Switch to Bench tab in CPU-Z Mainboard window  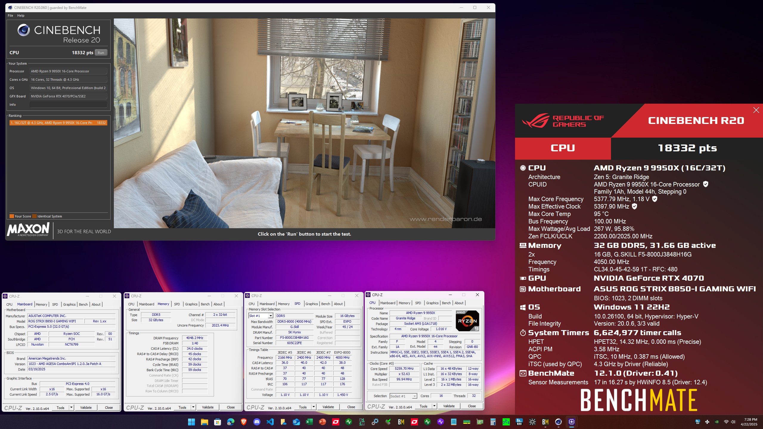tap(83, 304)
